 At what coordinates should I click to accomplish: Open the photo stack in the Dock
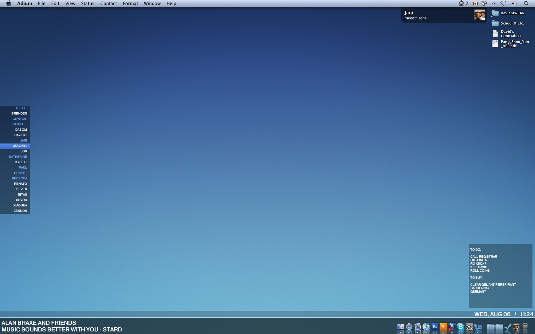pyautogui.click(x=517, y=327)
